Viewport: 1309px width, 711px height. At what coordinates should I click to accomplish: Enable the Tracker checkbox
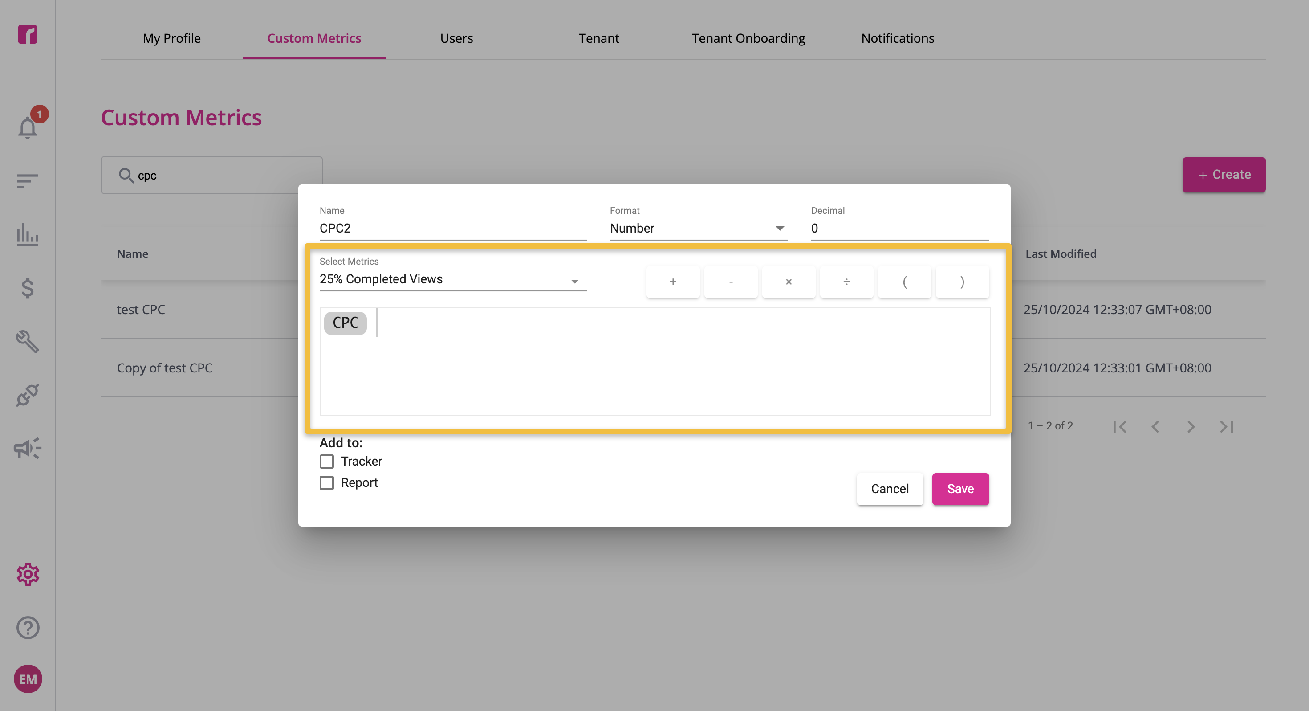[327, 461]
